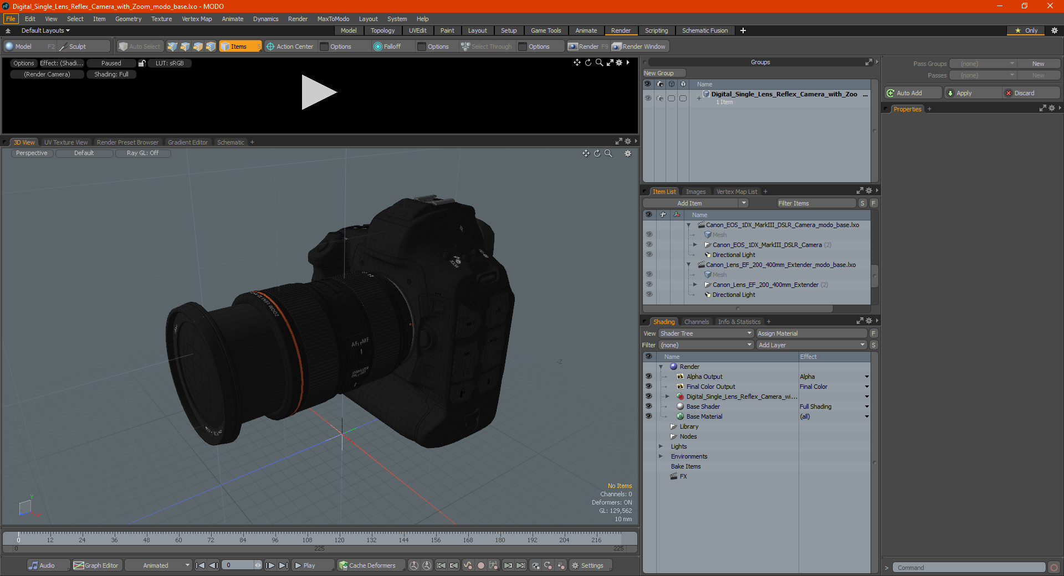
Task: Click Auto Add button
Action: point(913,93)
